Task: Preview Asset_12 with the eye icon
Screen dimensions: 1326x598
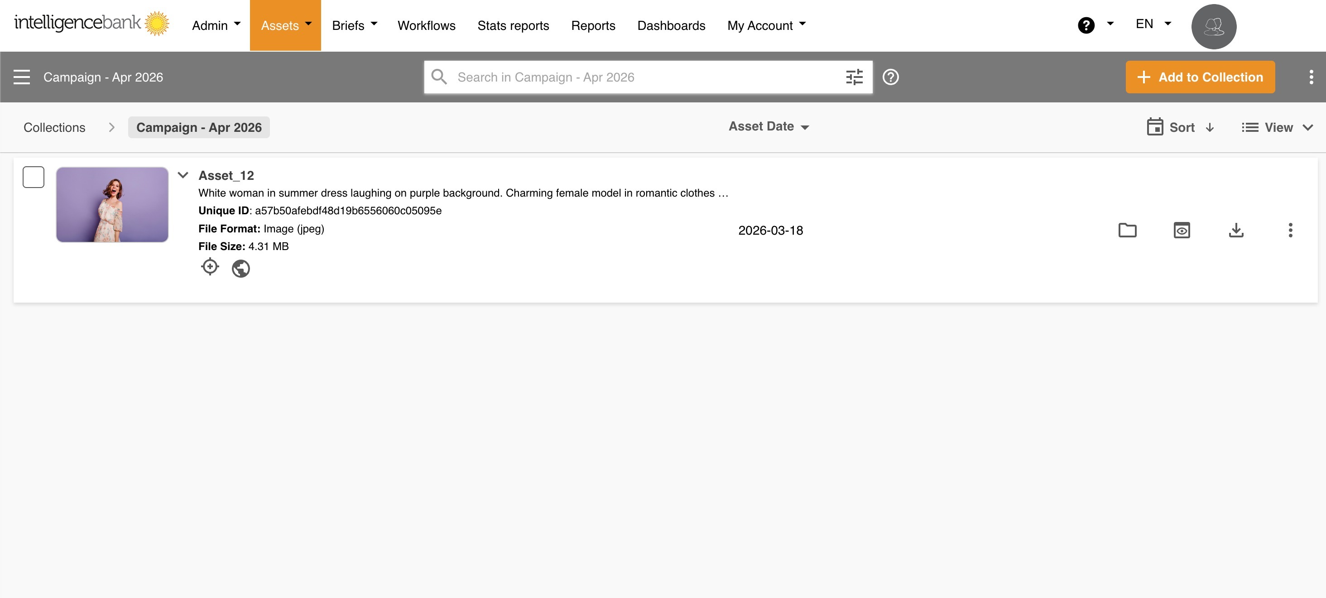Action: pos(1182,230)
